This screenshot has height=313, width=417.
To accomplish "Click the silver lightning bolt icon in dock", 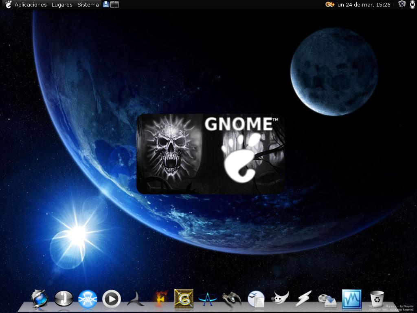I will [x=303, y=299].
